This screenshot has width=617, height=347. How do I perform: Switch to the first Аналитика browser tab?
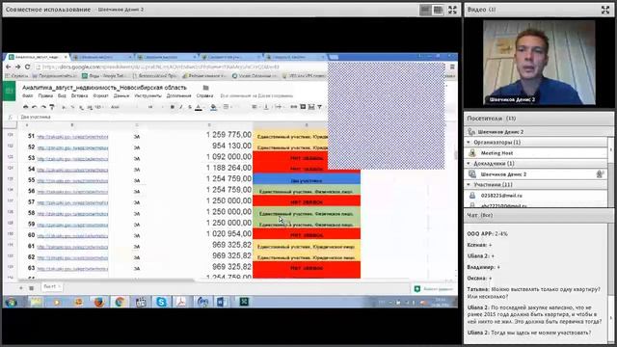click(x=38, y=57)
